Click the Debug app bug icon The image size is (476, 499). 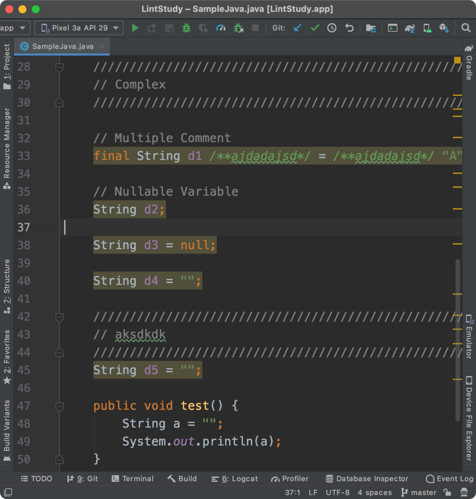(186, 28)
